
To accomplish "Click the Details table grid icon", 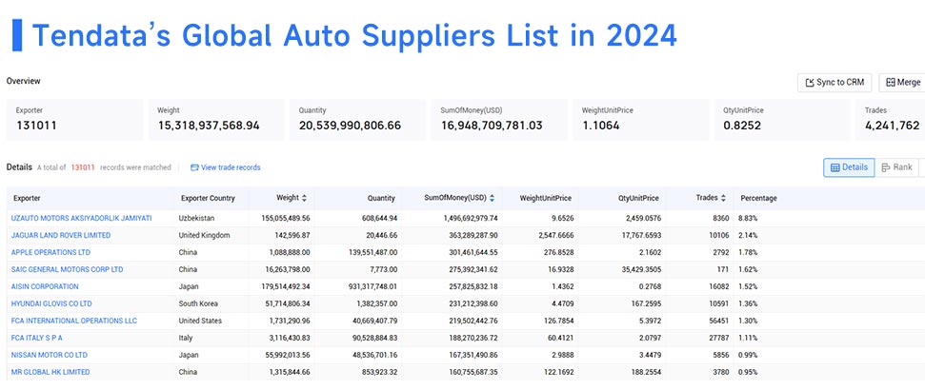I will pos(835,167).
